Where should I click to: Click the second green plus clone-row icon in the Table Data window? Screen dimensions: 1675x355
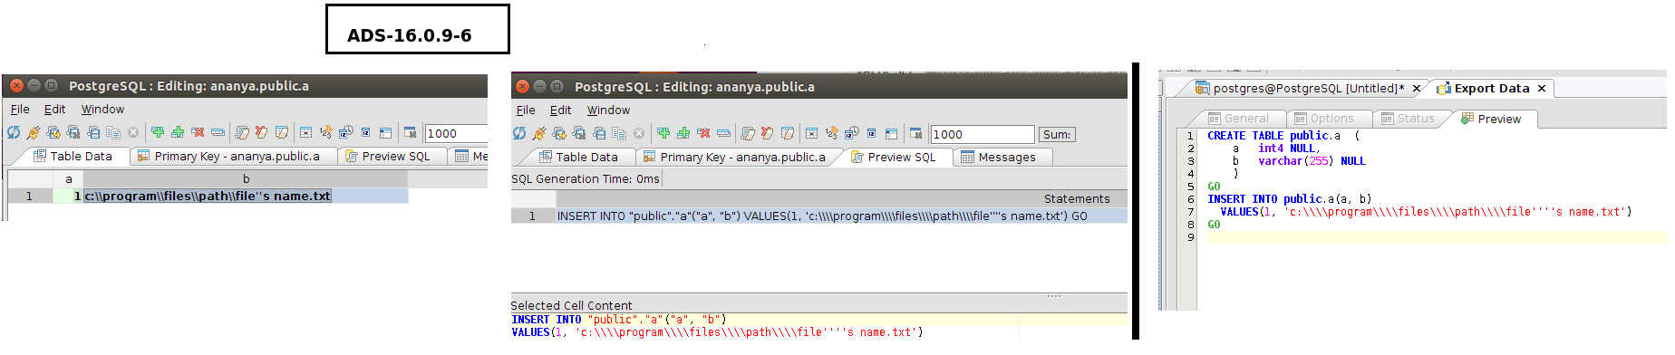point(178,132)
